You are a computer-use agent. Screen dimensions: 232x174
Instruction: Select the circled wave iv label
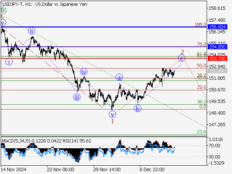[84, 72]
